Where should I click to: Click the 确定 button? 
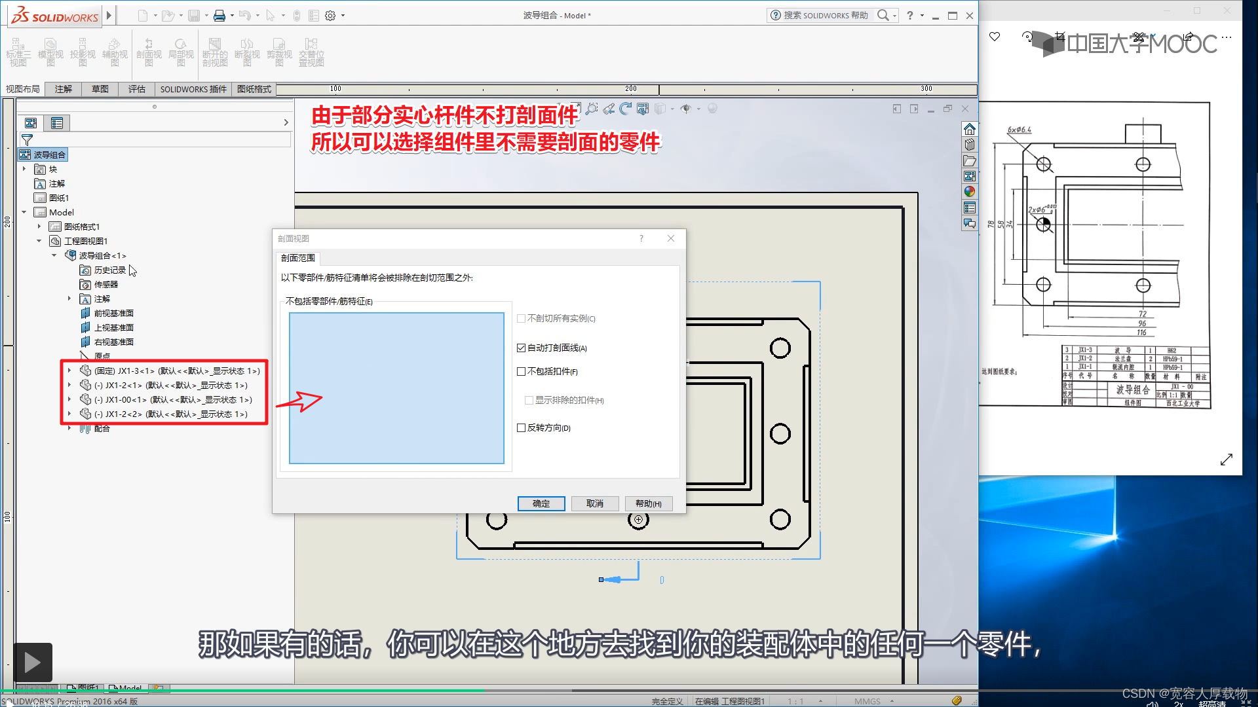(x=541, y=503)
